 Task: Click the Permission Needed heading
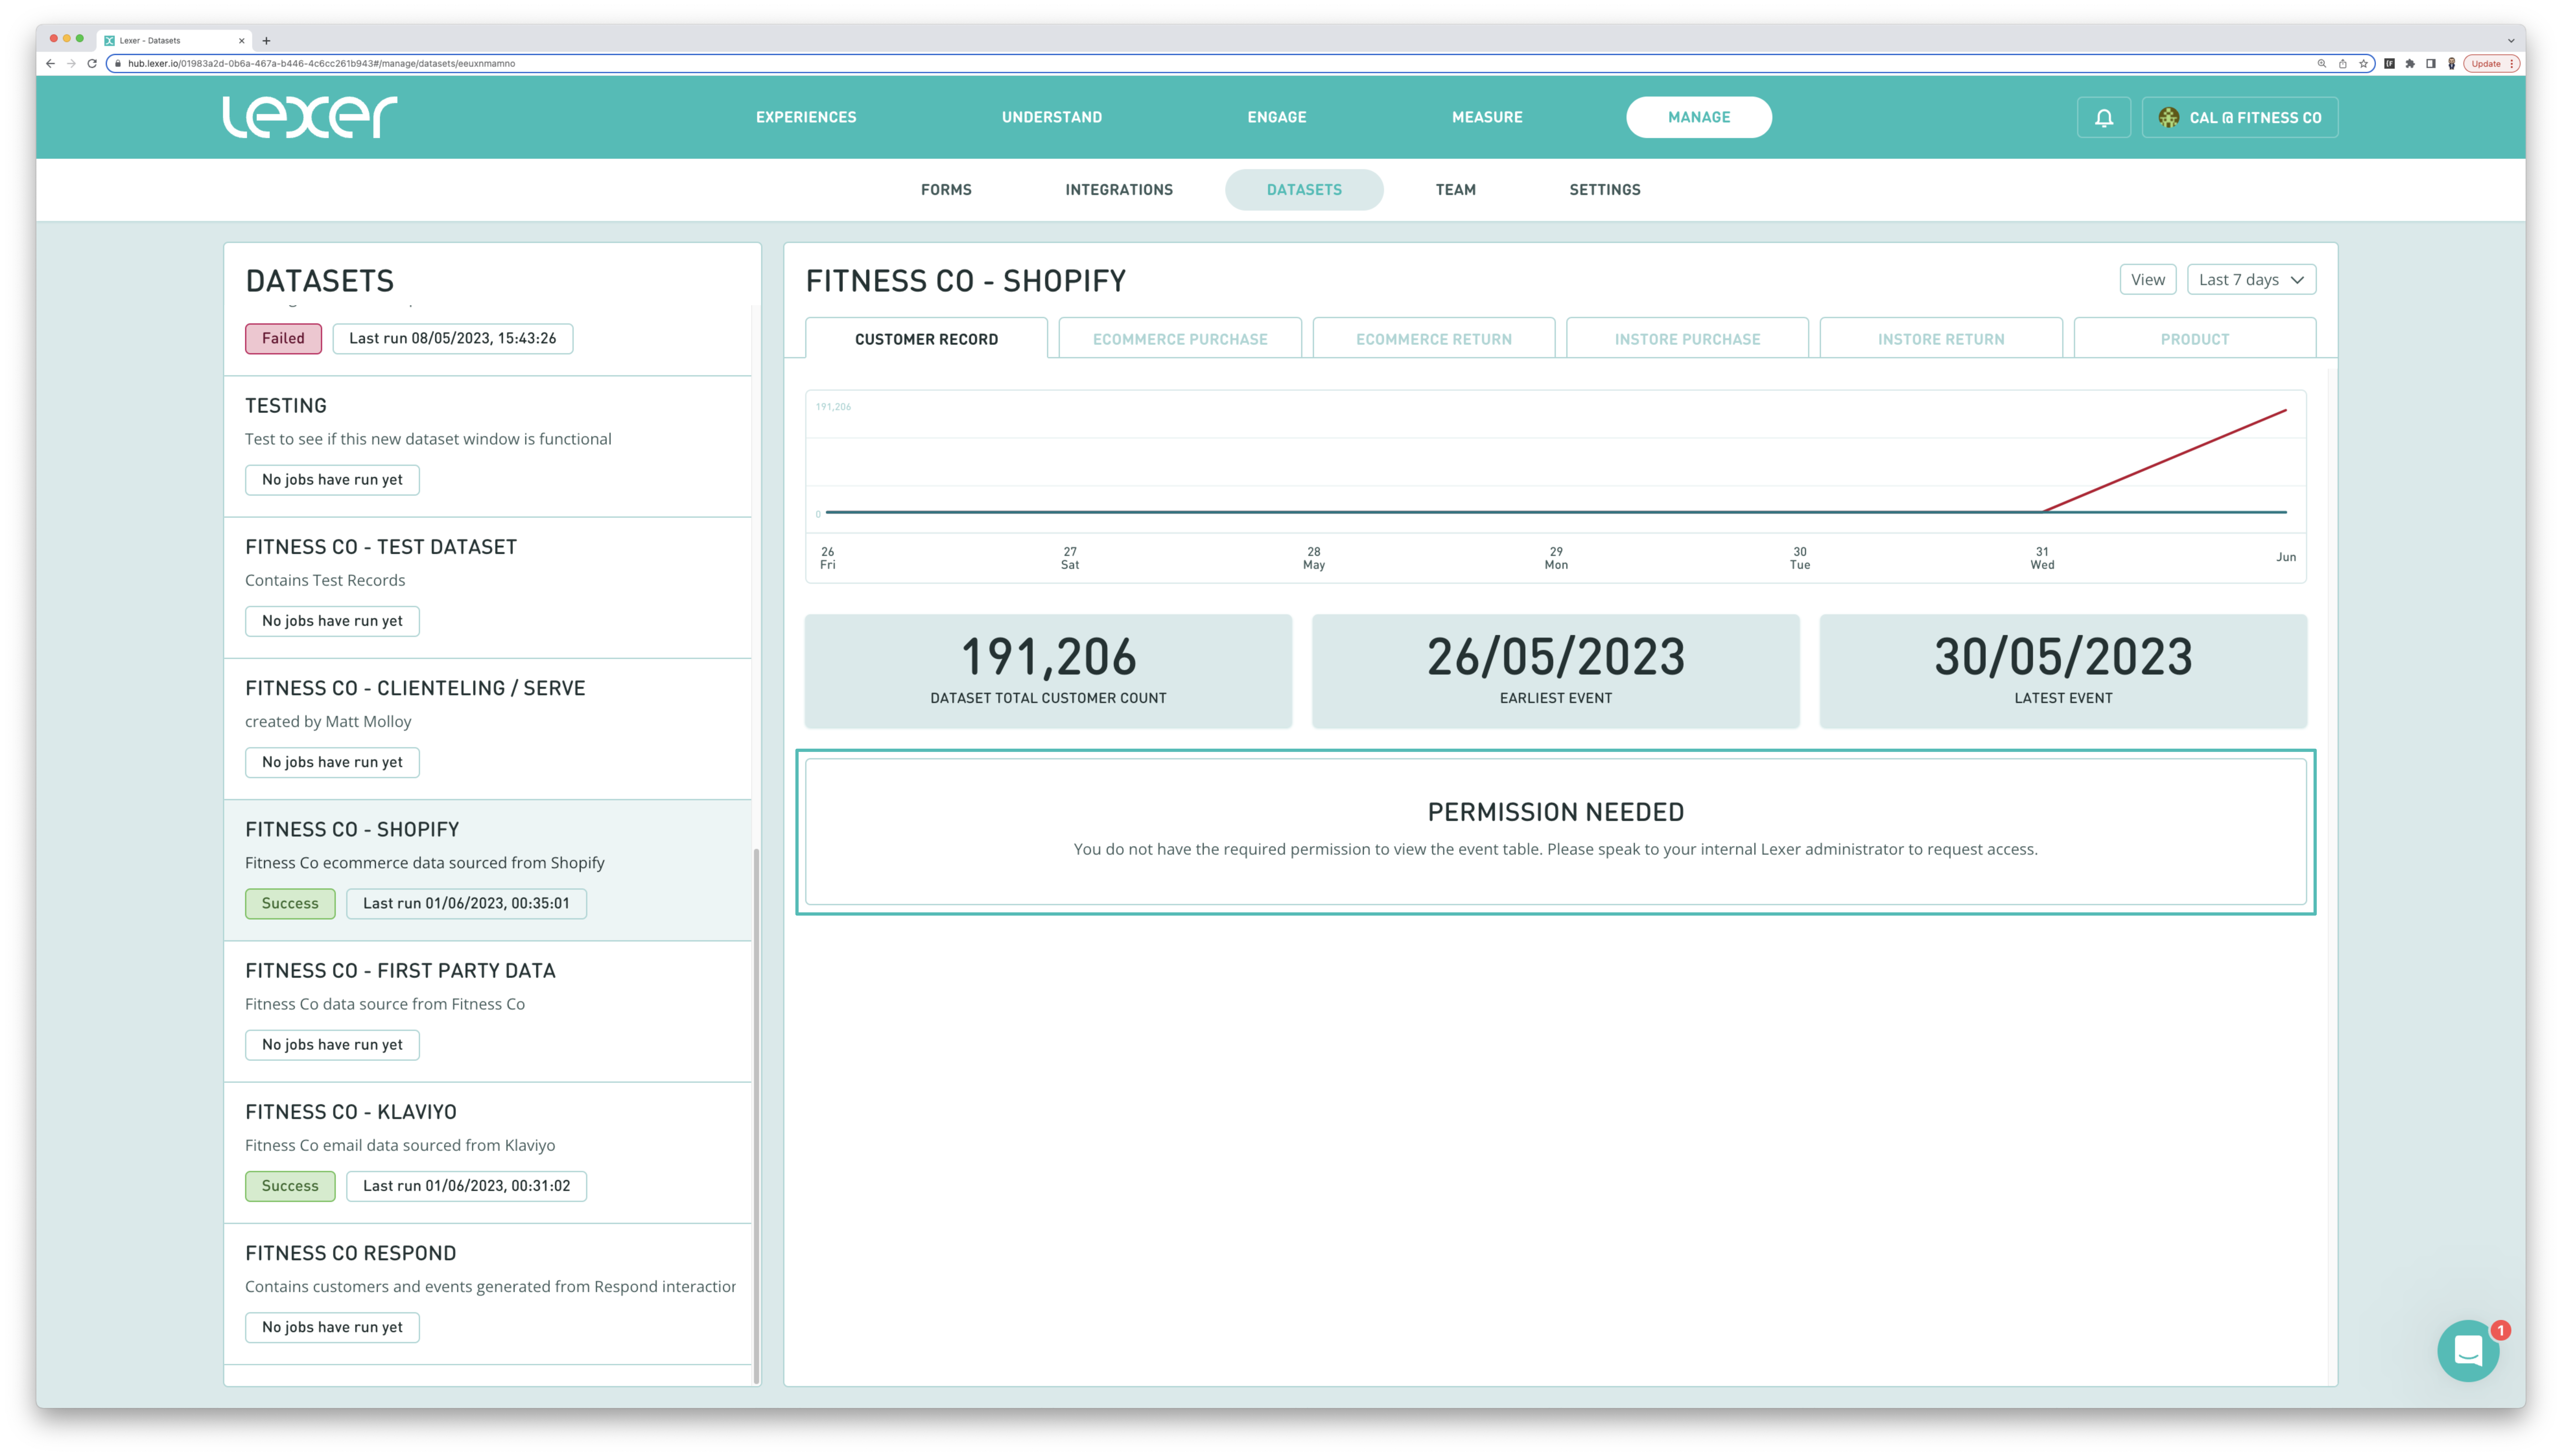tap(1556, 812)
